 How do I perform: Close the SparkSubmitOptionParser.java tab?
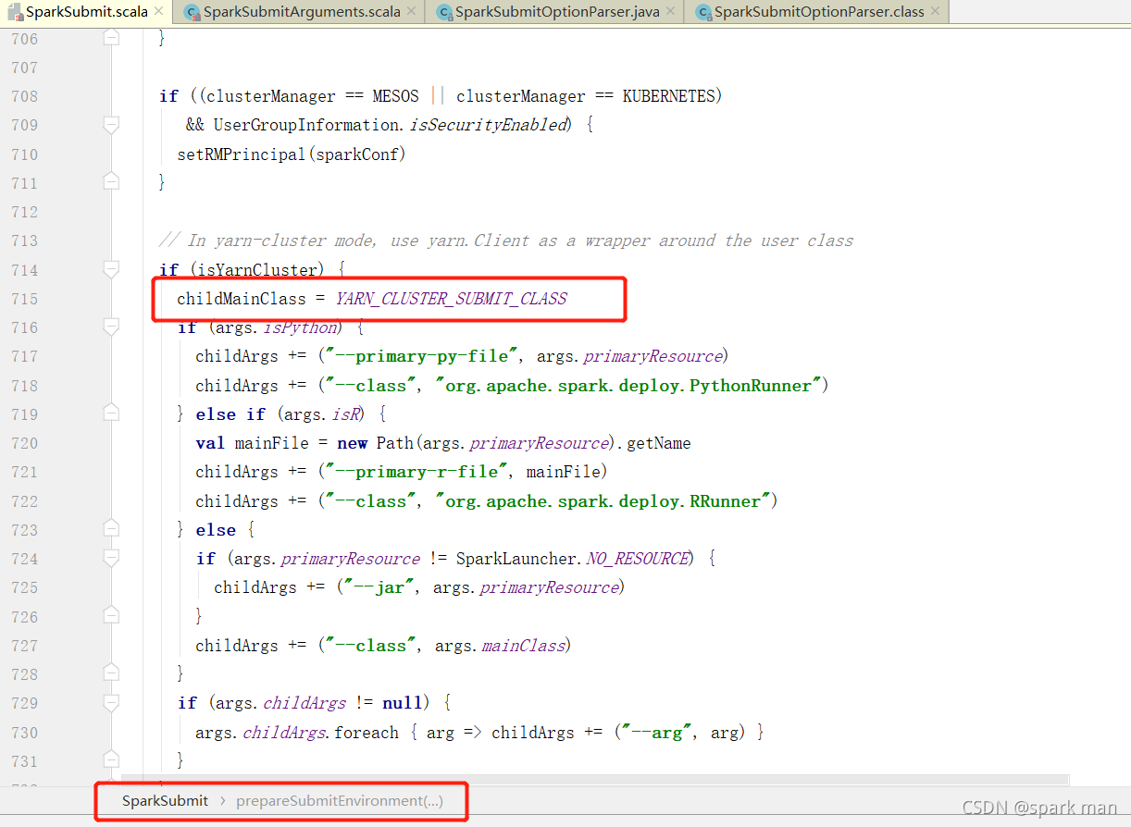click(671, 12)
